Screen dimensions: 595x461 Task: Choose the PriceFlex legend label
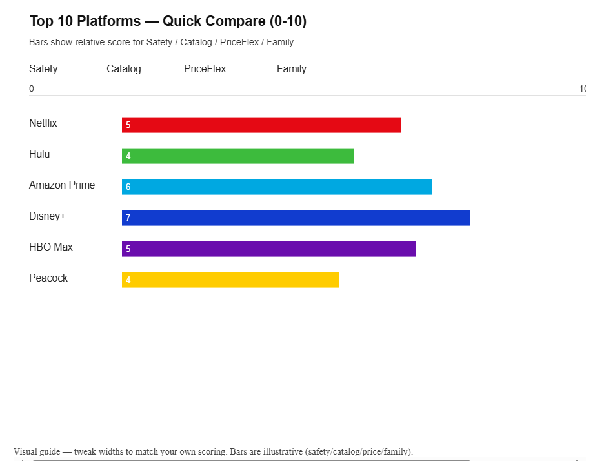point(205,69)
